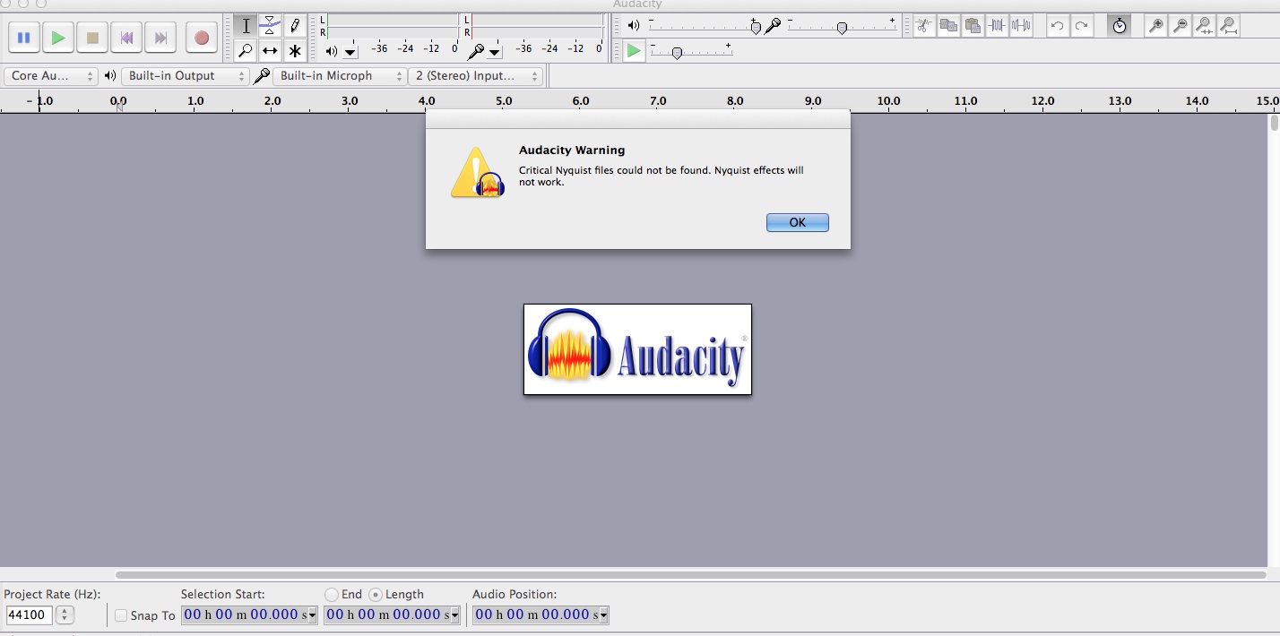Screen dimensions: 1280x636
Task: Click the Zoom In magnifier icon
Action: tap(1156, 26)
